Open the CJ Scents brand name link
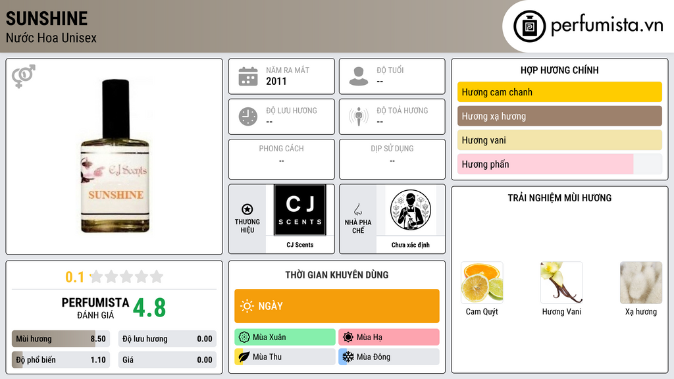The height and width of the screenshot is (379, 674). click(300, 245)
